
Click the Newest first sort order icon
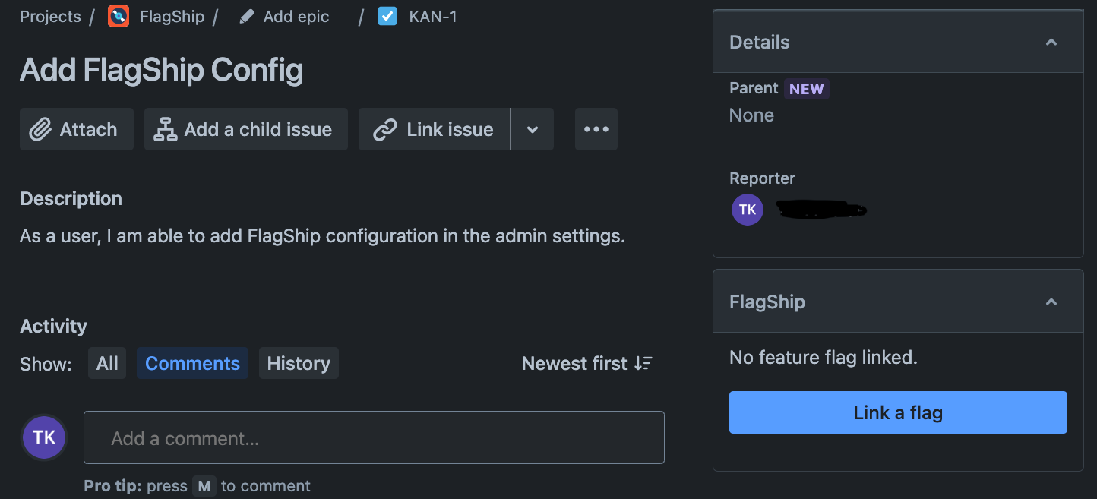(x=643, y=364)
